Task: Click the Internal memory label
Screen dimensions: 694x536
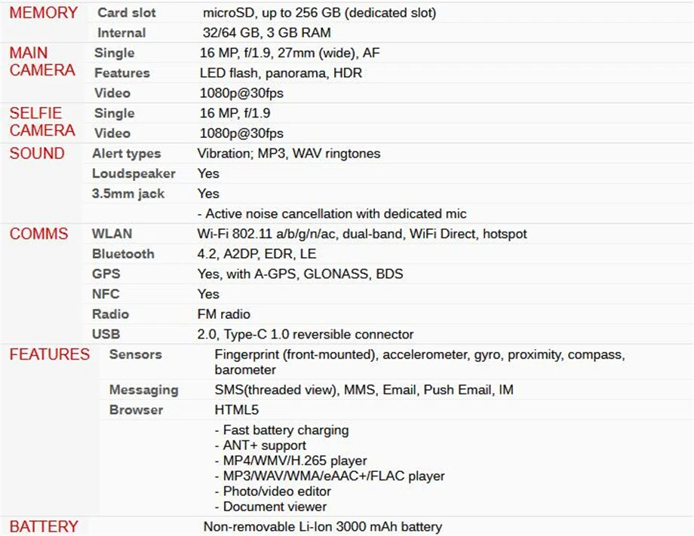Action: click(x=121, y=32)
